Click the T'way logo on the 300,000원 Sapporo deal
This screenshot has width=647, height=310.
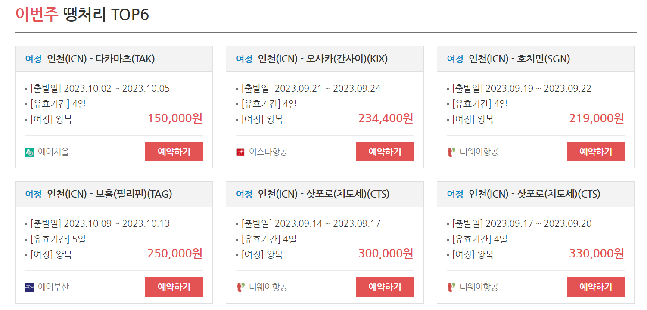point(240,287)
